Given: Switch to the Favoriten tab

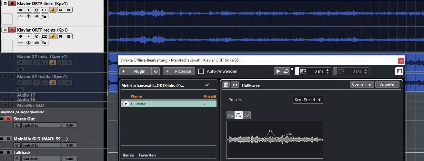Looking at the screenshot, I should click(147, 155).
